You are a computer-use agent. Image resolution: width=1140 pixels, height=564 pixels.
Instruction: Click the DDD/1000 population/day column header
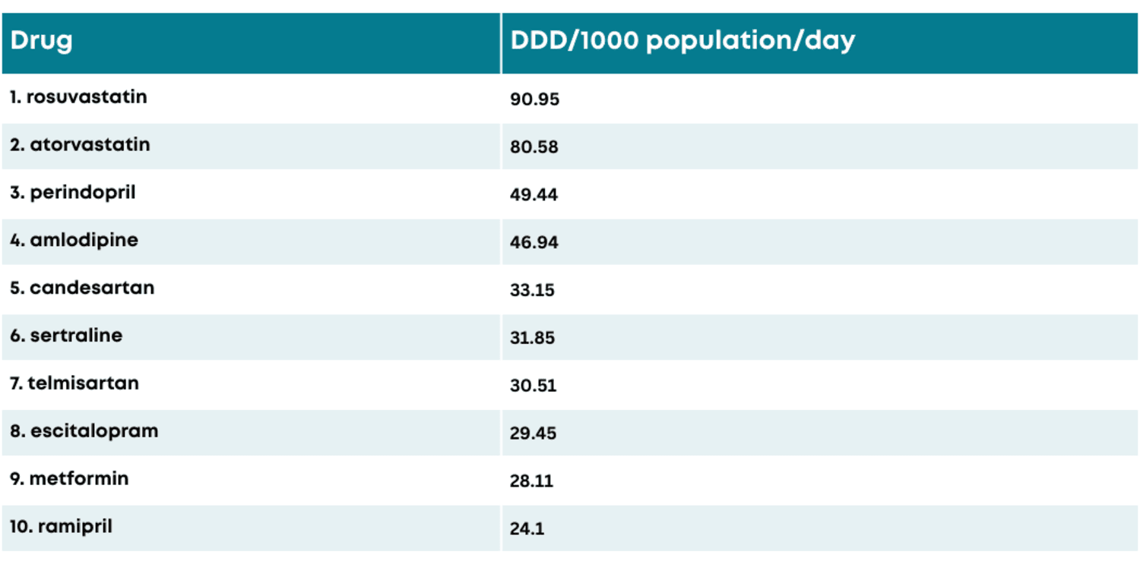click(682, 41)
